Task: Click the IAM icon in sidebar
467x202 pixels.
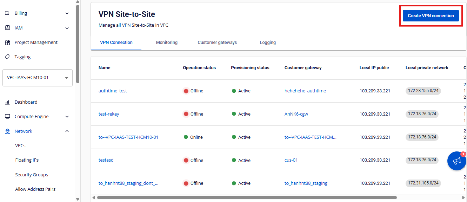Action: [7, 28]
